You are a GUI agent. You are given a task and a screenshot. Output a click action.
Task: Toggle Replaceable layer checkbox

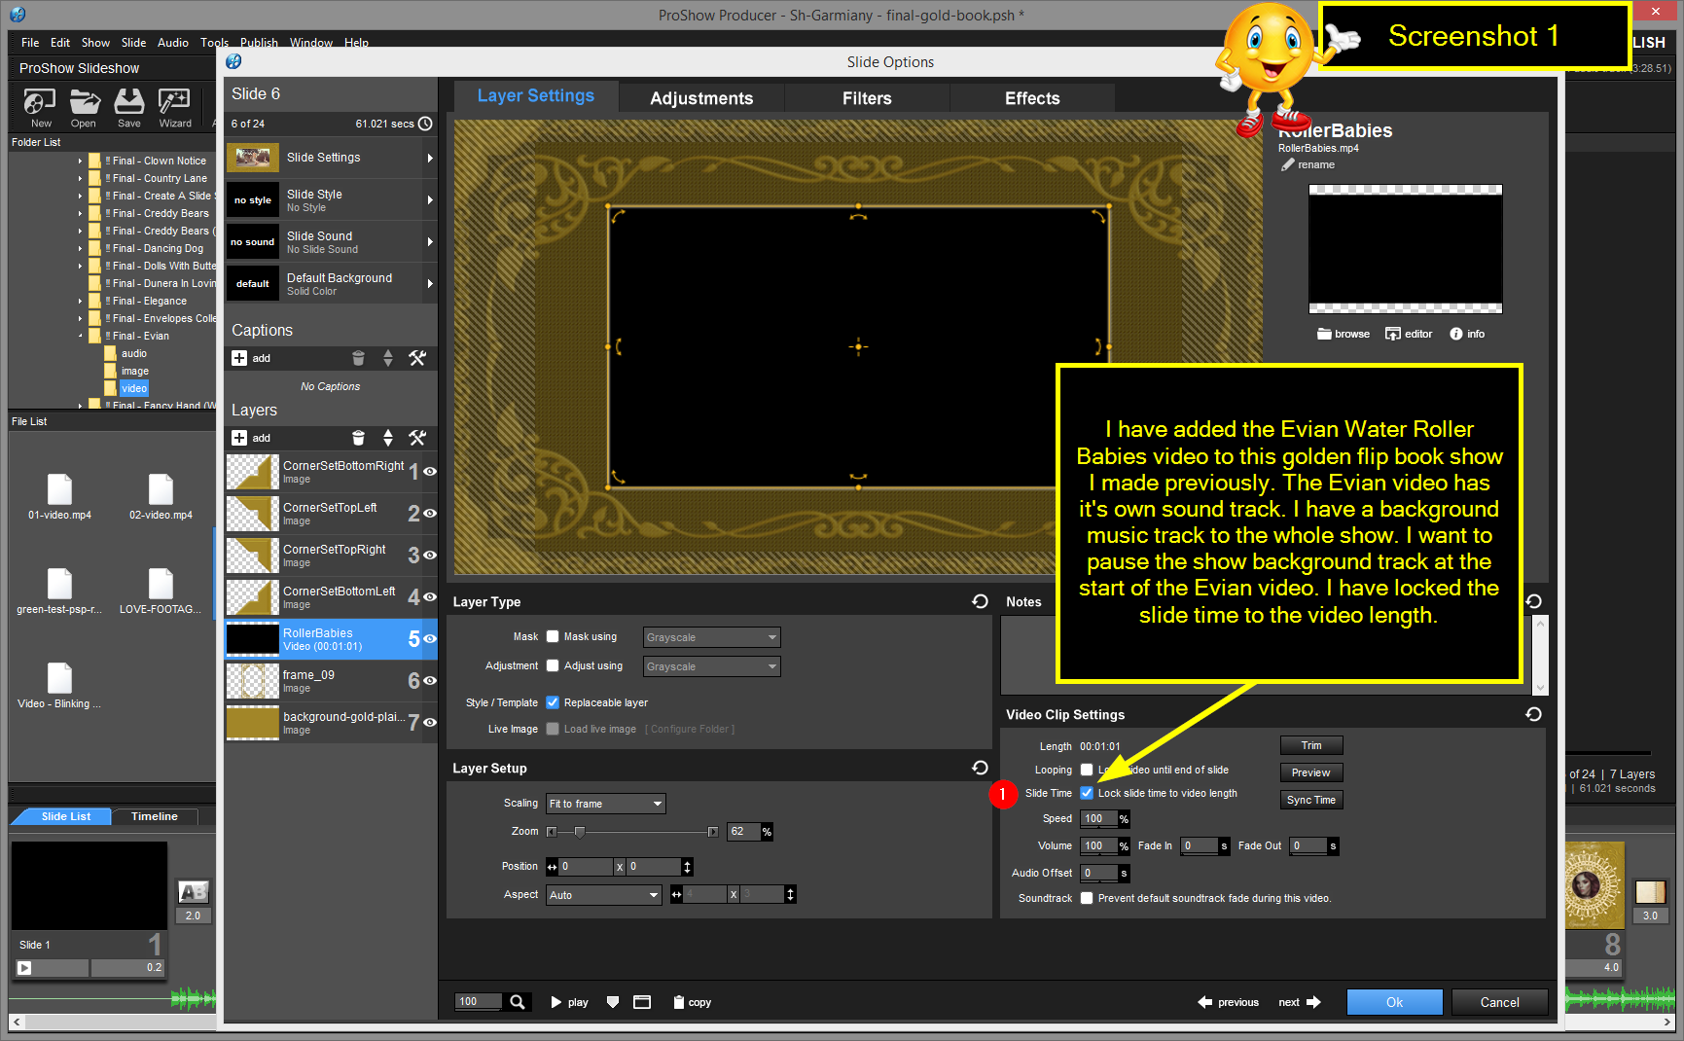553,702
